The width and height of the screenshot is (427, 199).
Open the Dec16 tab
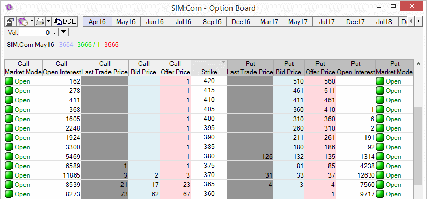tap(241, 21)
